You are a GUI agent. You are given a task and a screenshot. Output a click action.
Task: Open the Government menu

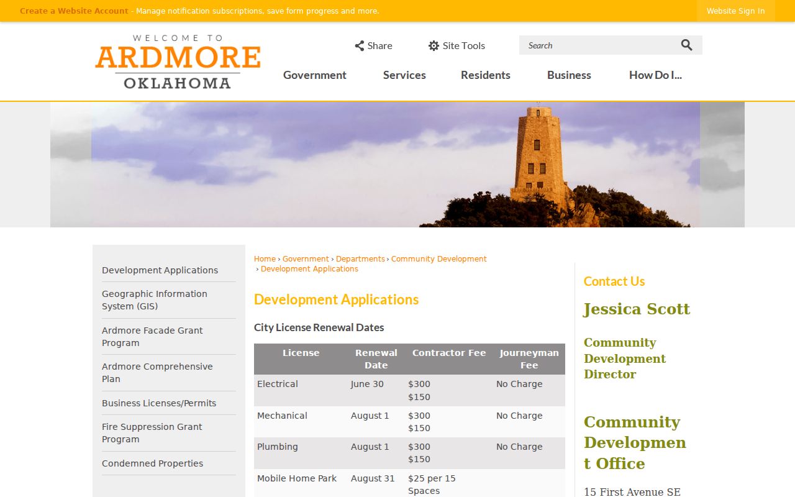click(x=315, y=75)
